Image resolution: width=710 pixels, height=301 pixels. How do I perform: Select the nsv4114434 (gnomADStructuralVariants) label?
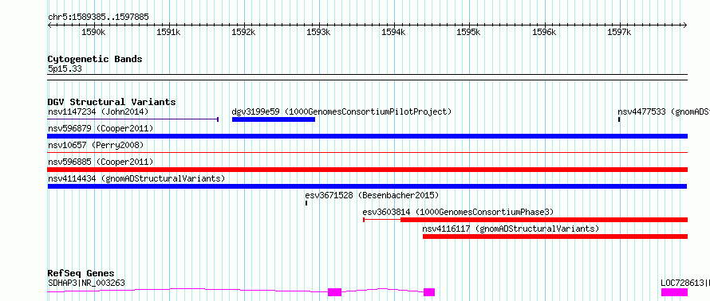coord(136,178)
